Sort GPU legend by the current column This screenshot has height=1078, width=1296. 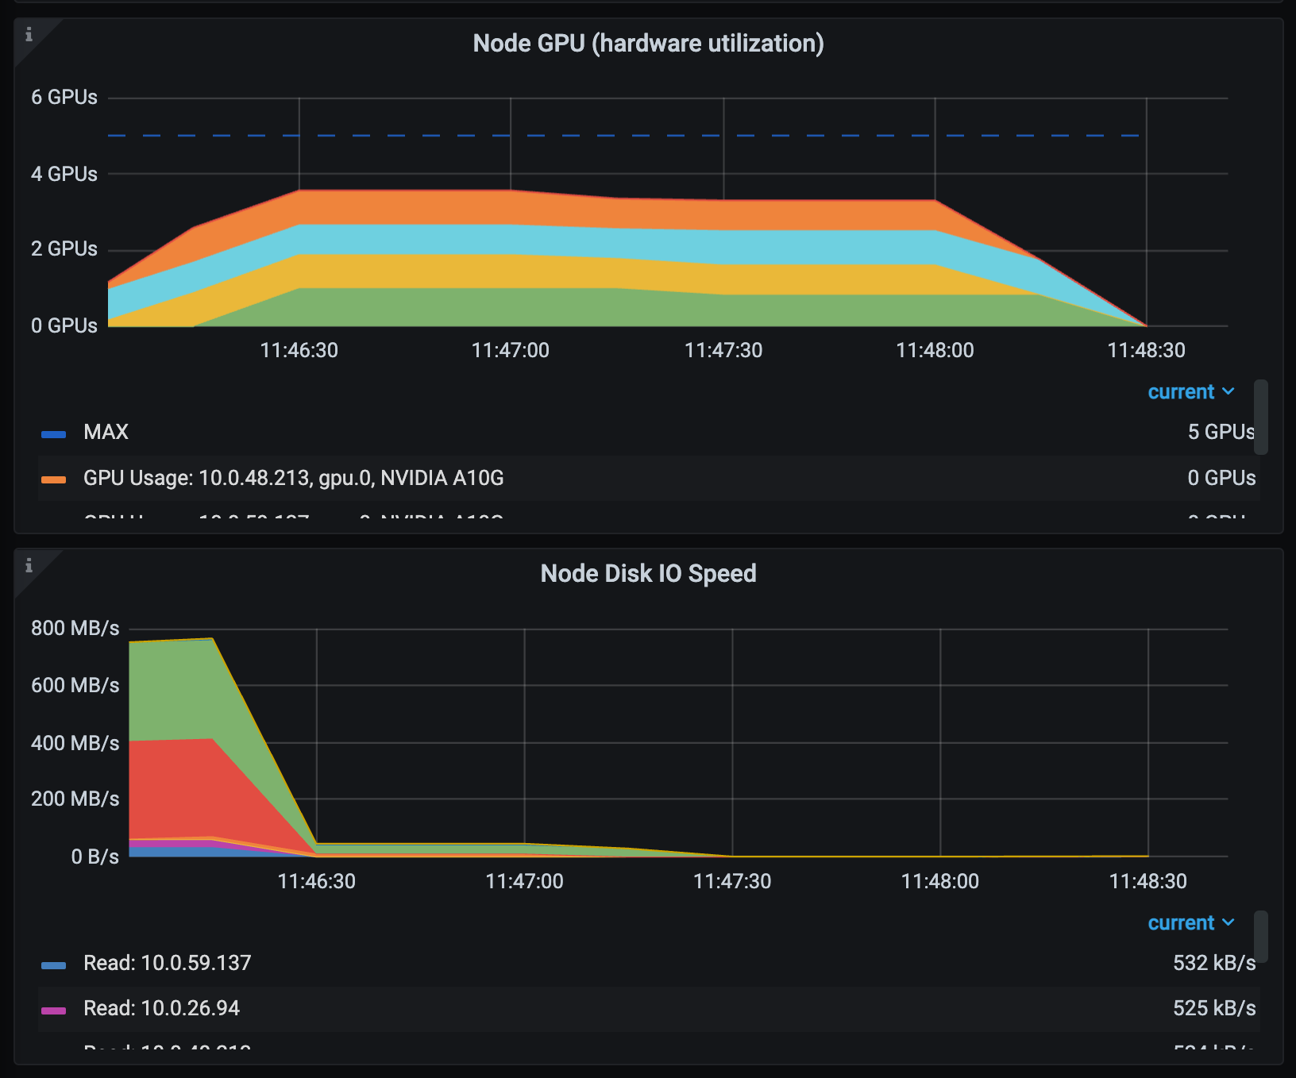[x=1190, y=392]
